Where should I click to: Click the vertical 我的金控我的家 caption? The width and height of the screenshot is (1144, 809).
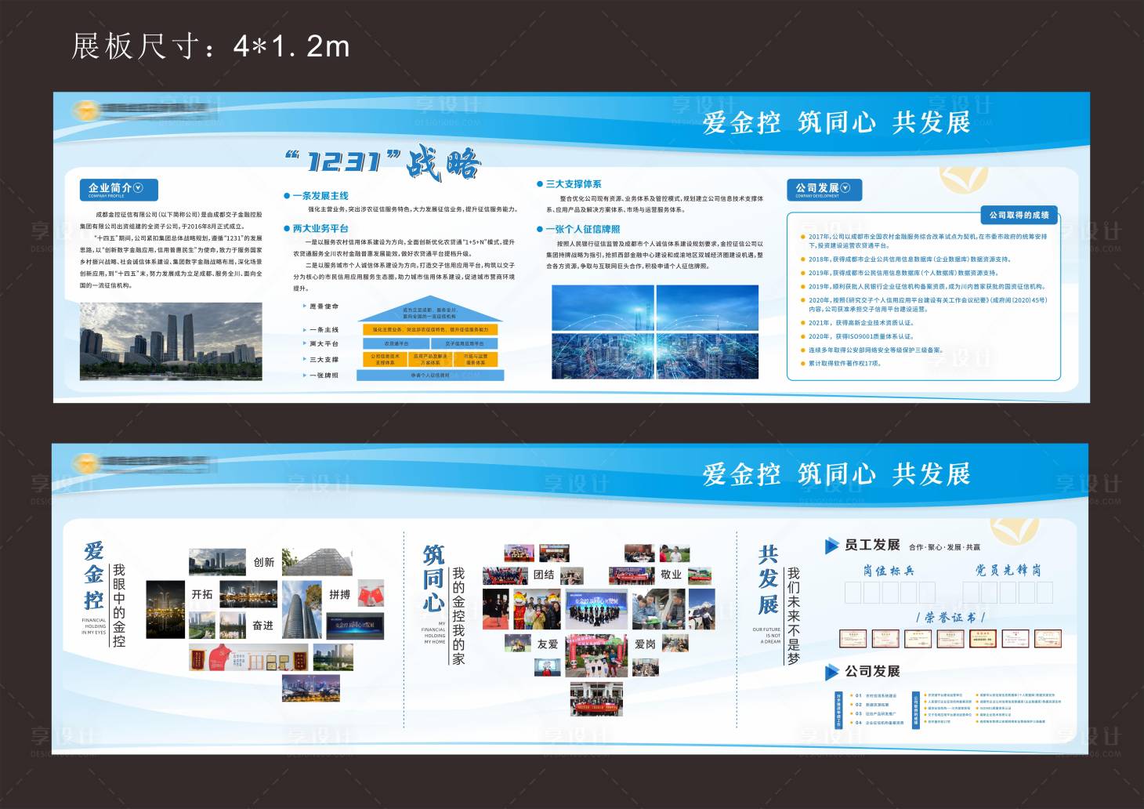click(458, 616)
